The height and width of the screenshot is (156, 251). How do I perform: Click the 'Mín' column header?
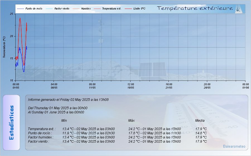pos(64,121)
